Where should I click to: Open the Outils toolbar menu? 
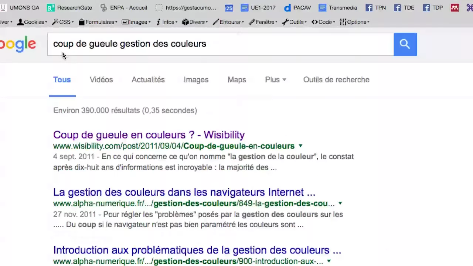pyautogui.click(x=295, y=22)
